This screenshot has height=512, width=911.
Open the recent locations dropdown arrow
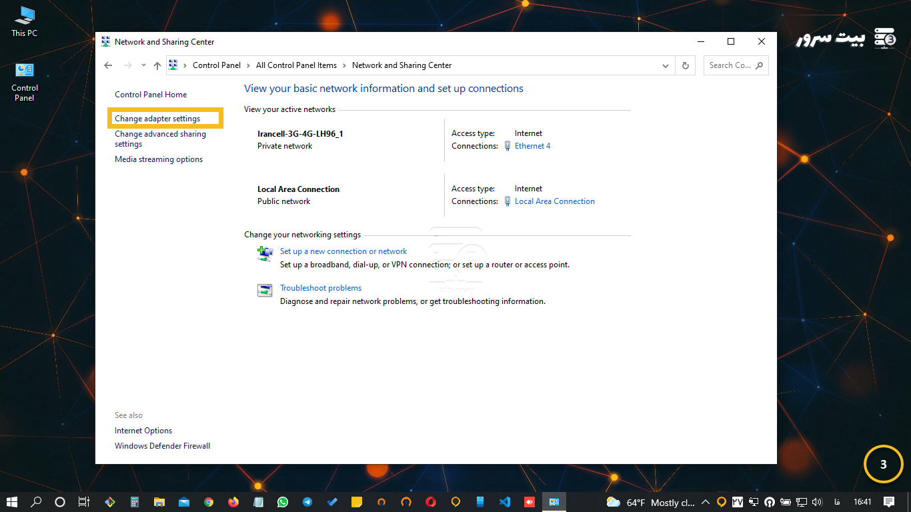coord(143,65)
